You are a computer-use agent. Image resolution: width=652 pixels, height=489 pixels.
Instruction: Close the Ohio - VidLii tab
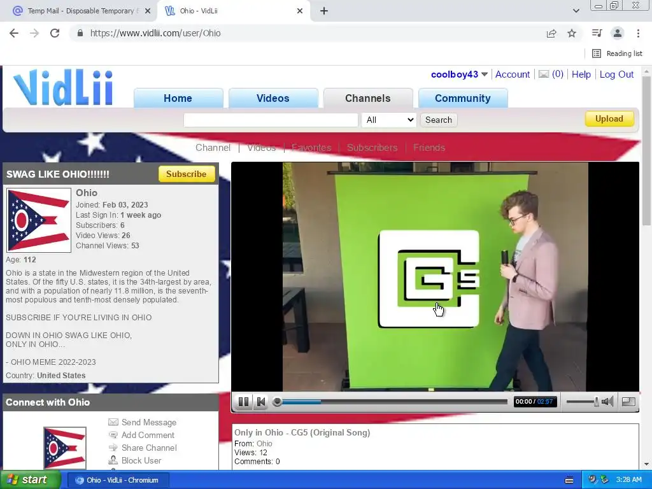(x=300, y=11)
